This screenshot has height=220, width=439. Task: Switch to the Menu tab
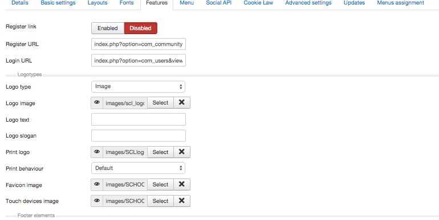(x=187, y=3)
